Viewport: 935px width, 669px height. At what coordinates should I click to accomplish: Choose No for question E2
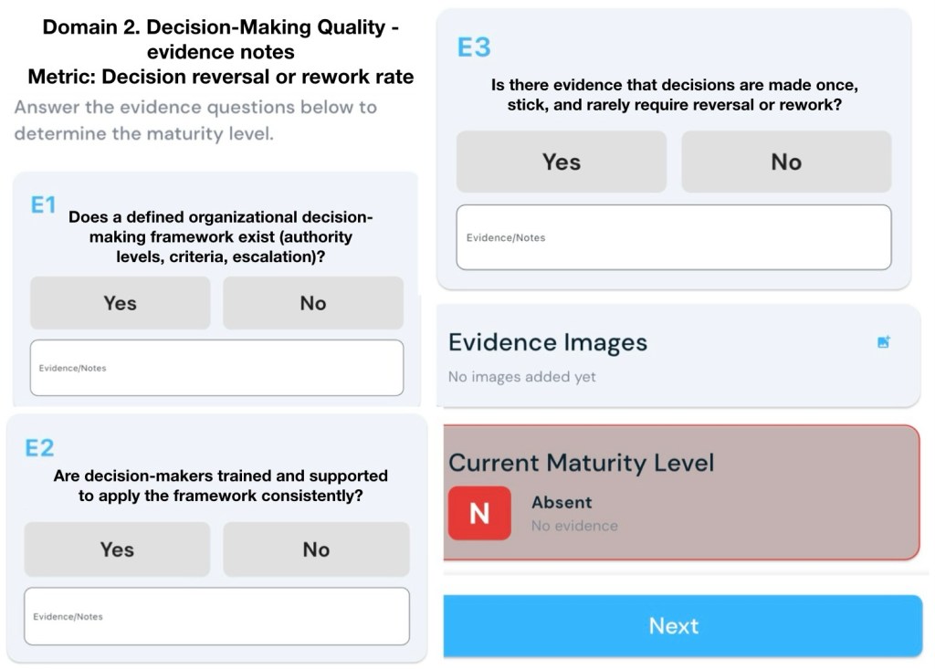[316, 549]
